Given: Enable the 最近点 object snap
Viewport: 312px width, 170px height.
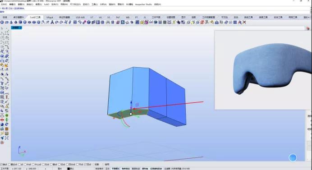Looking at the screenshot, I should pos(9,165).
